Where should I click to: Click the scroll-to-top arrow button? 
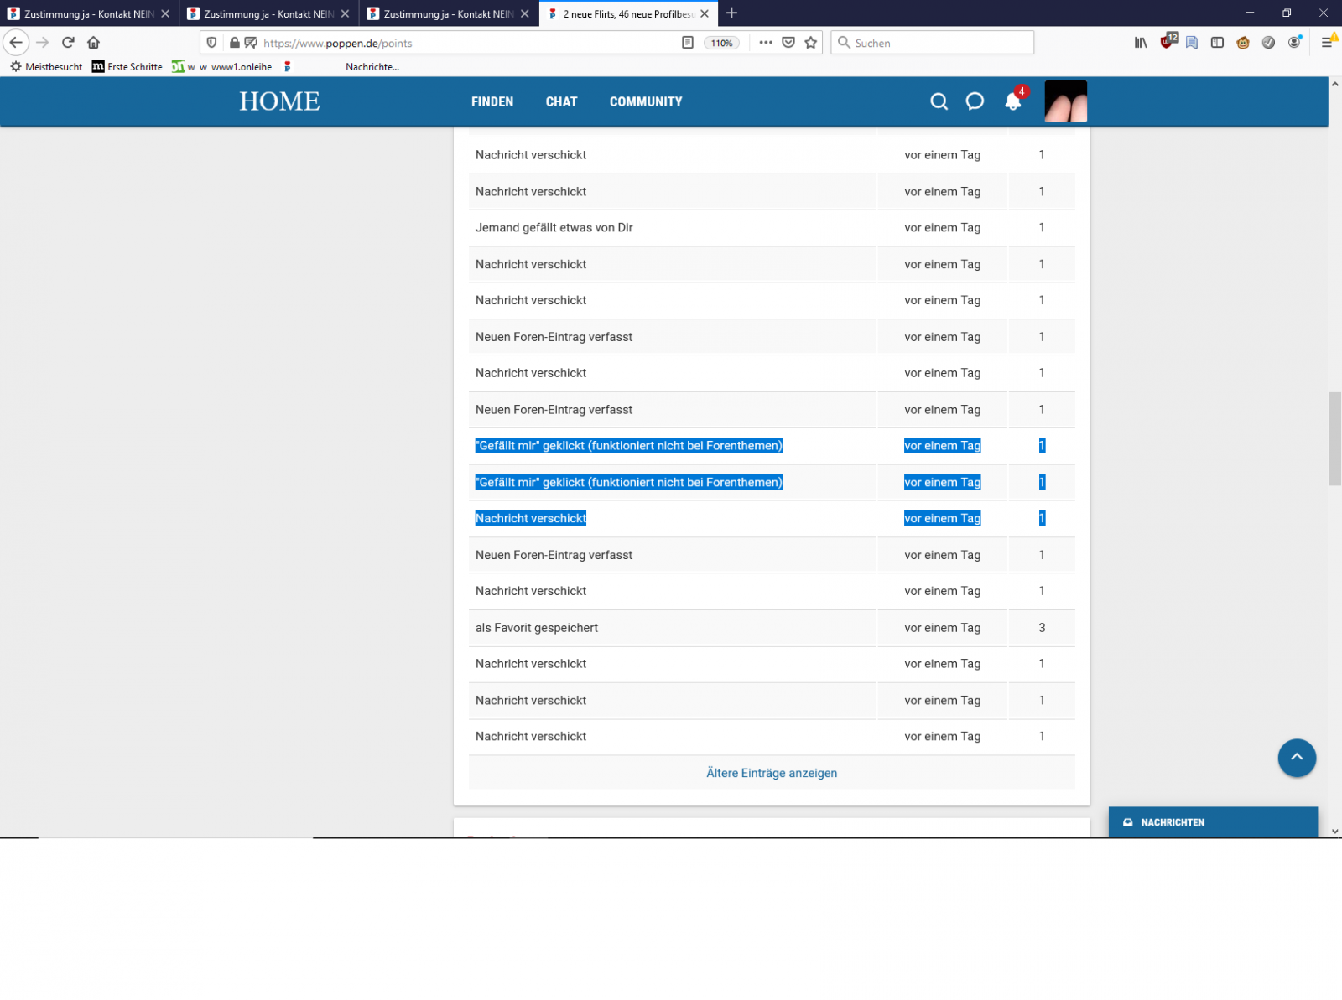(1296, 757)
